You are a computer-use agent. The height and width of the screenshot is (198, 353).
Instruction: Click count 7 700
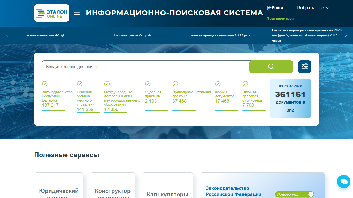click(248, 105)
